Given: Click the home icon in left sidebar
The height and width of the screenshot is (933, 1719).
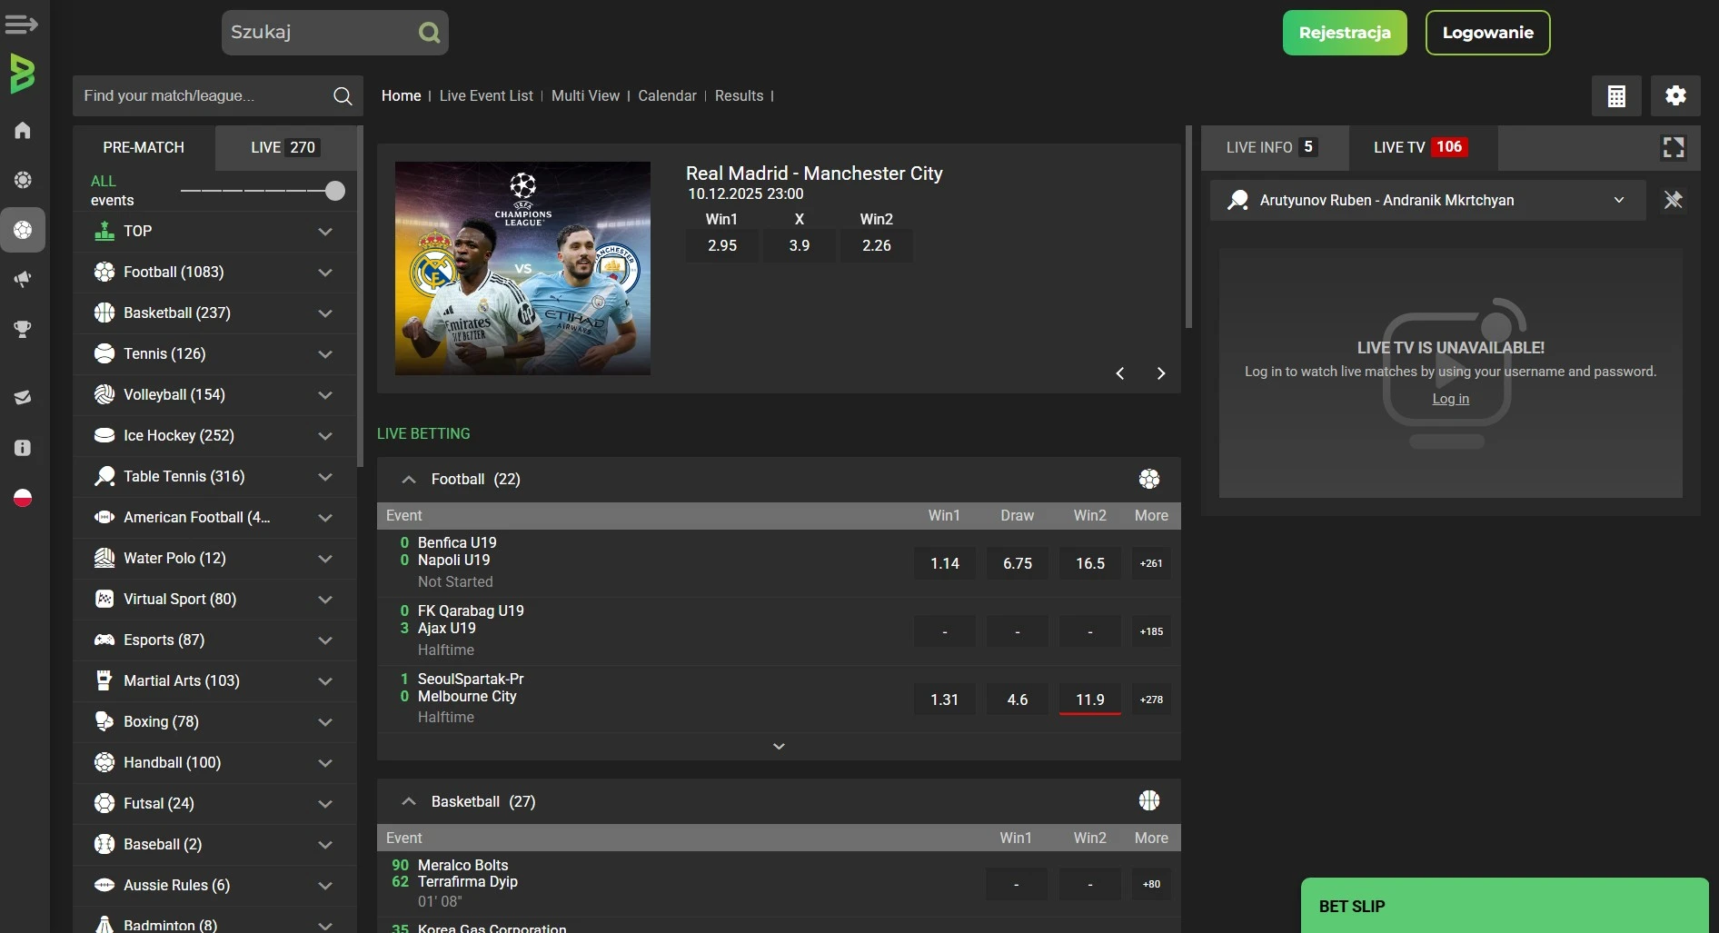Looking at the screenshot, I should pos(23,130).
